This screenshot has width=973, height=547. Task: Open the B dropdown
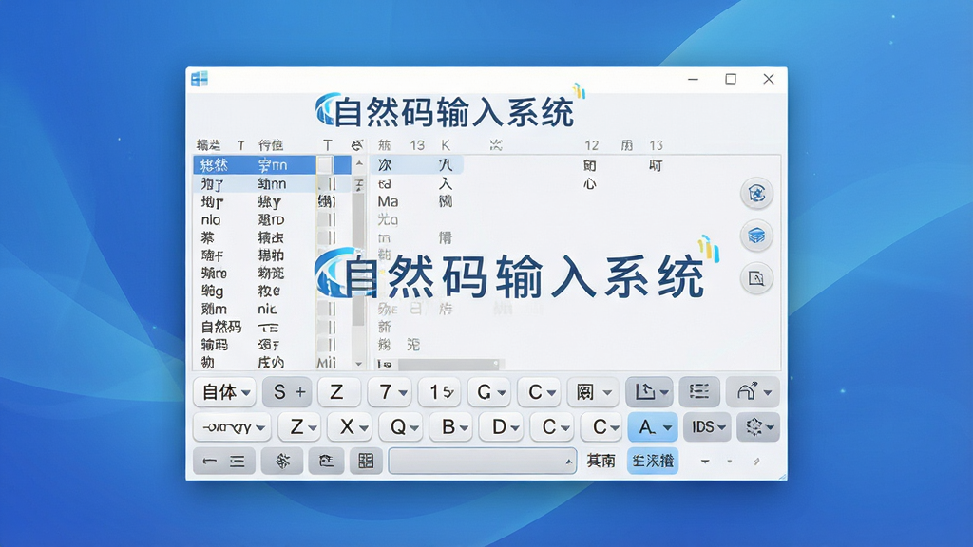tap(451, 426)
